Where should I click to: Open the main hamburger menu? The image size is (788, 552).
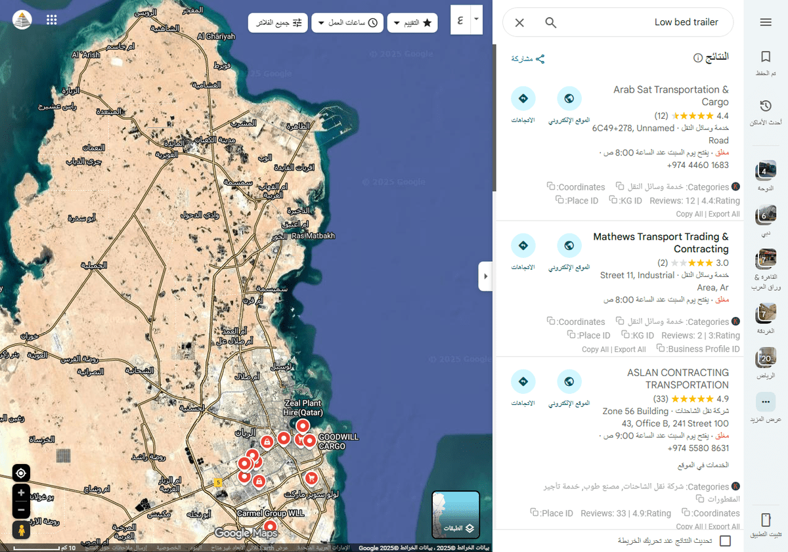(765, 22)
